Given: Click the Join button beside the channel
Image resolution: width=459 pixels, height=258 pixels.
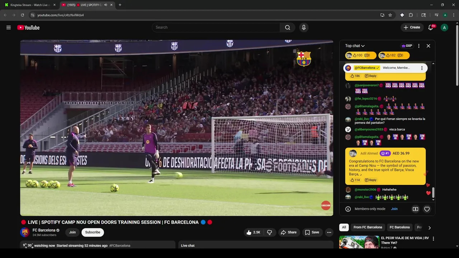Looking at the screenshot, I should (72, 232).
